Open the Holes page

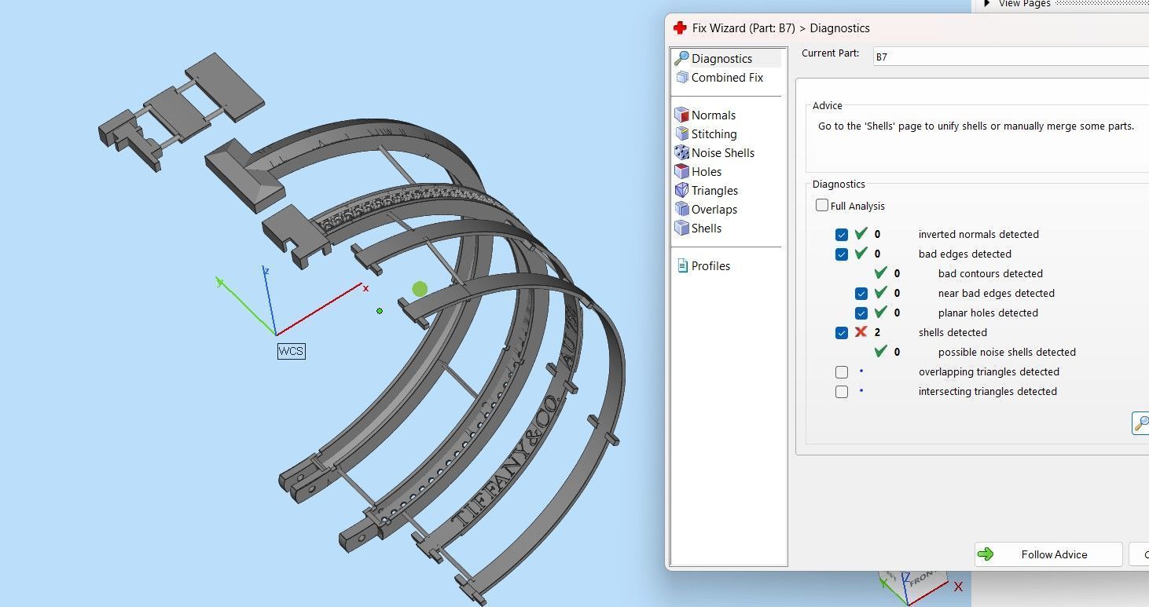point(707,171)
